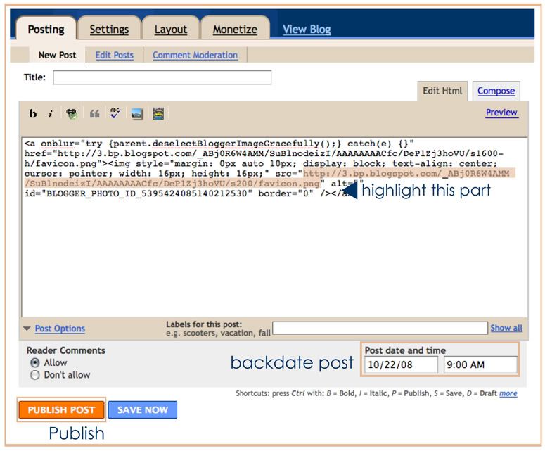
Task: Click the text BLOGGER_PHOTO_ID_5395424085140212530
Action: (146, 193)
